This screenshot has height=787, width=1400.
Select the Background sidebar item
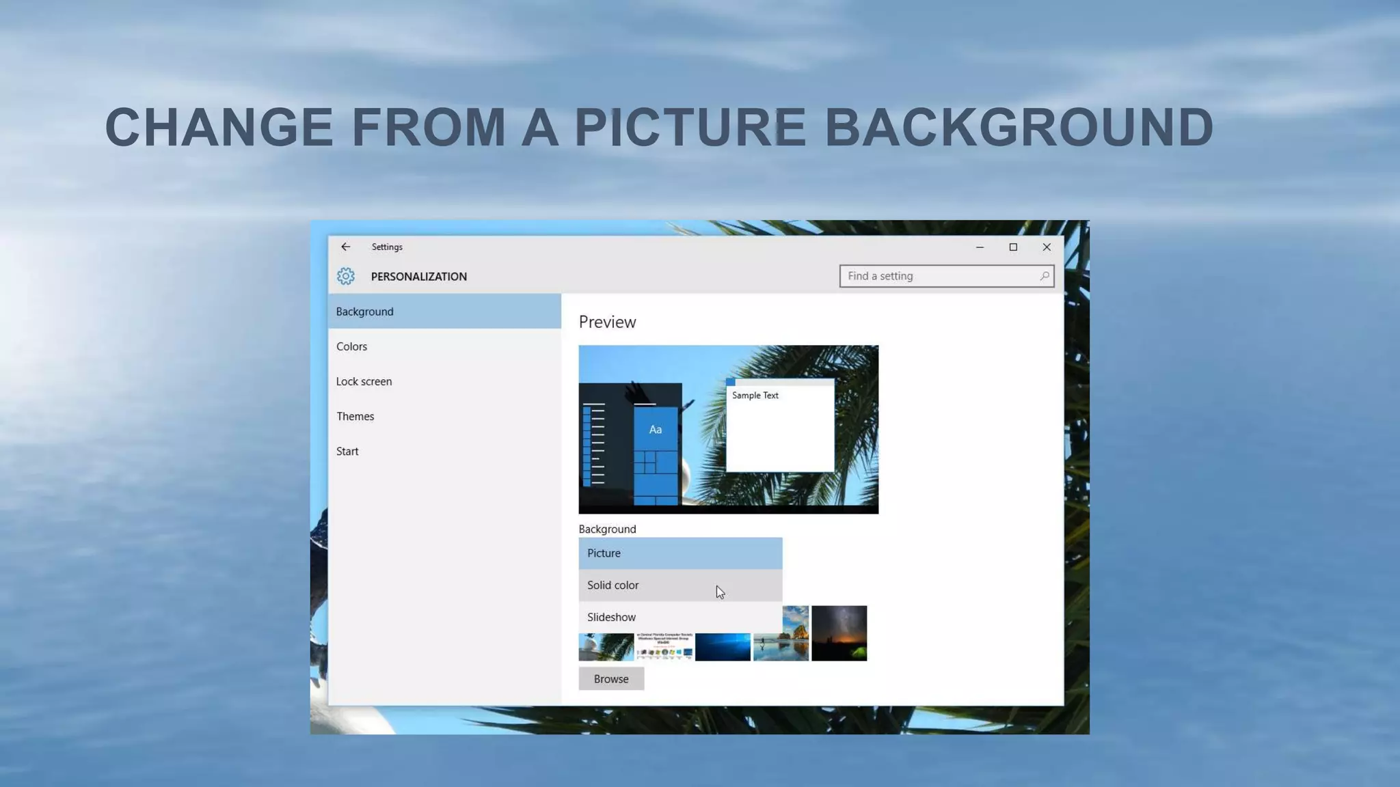tap(444, 312)
